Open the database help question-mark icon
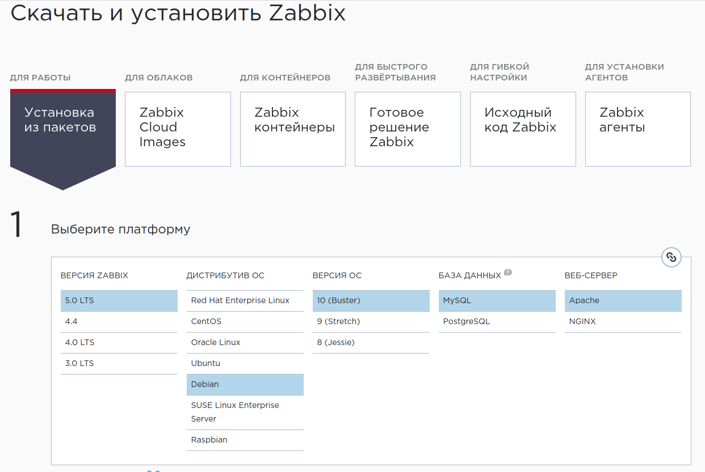The width and height of the screenshot is (705, 472). pyautogui.click(x=508, y=273)
